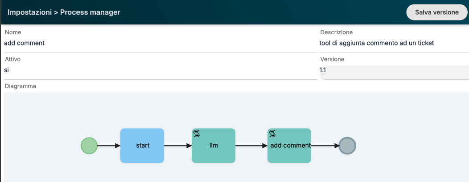Select arrow between llm and add comment
This screenshot has width=469, height=182.
[x=251, y=146]
